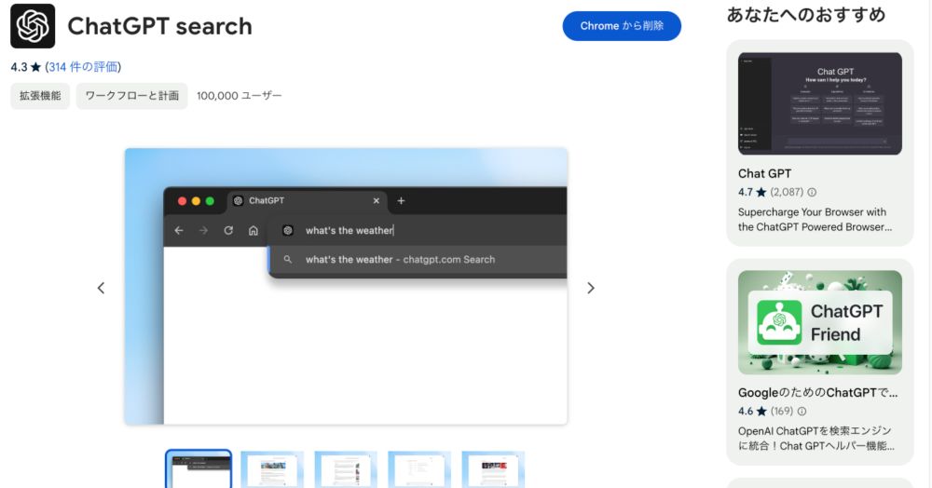Screen dimensions: 932x488
Task: Open the 314 件の評価 ratings link
Action: click(83, 67)
